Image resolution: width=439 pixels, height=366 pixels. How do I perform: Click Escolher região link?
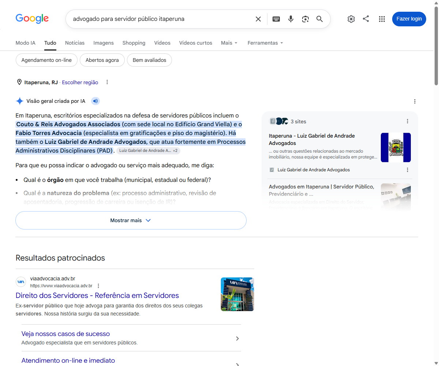tap(80, 82)
